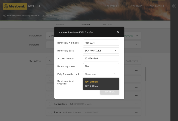Choose IDR 5 Billion limit option

click(91, 86)
